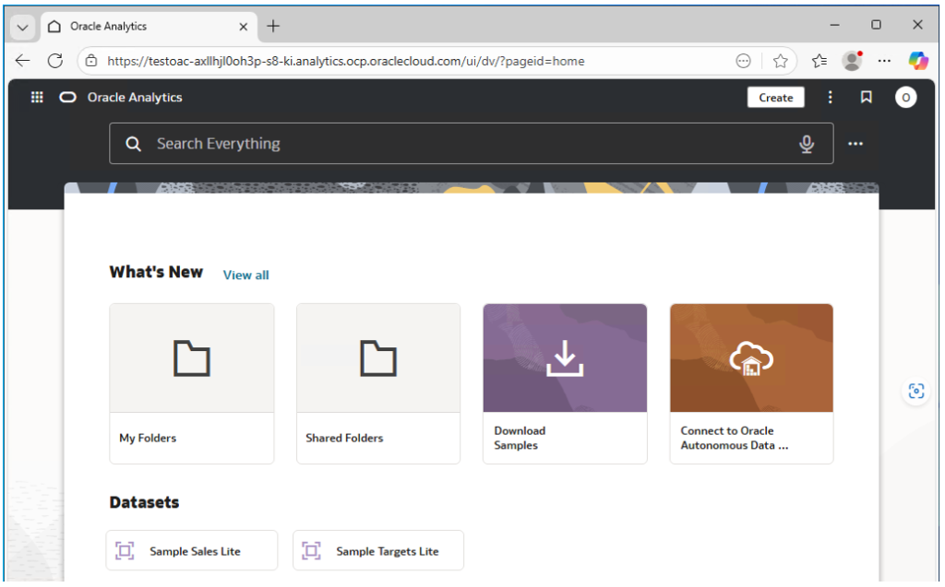Open the Sample Sales Lite dataset

[192, 551]
